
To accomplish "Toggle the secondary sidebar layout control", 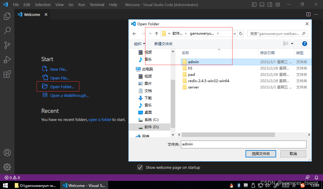I will click(269, 5).
